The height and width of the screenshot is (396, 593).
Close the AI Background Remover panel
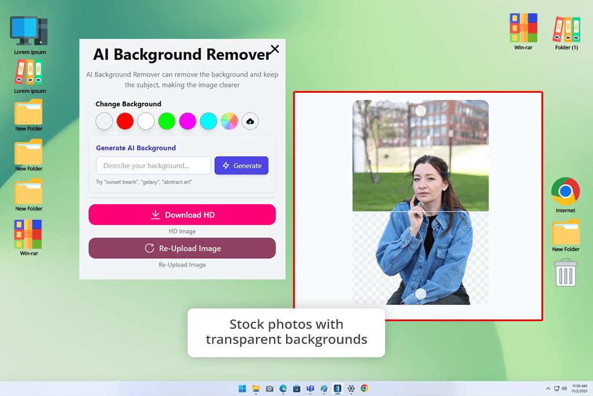pyautogui.click(x=275, y=49)
